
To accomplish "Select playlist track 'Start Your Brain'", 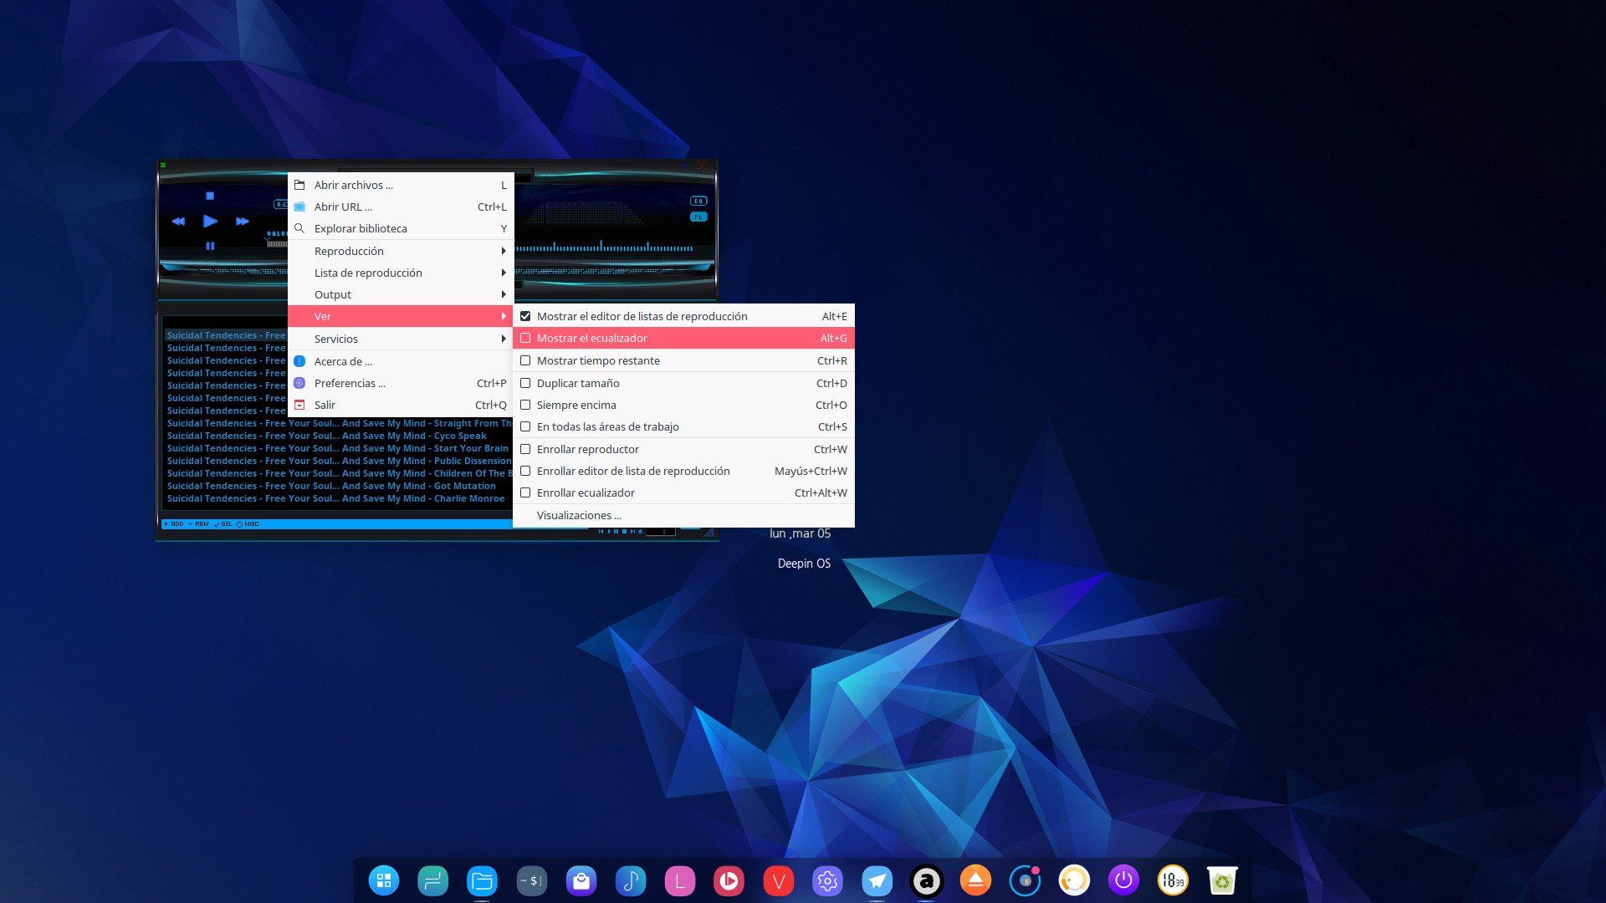I will click(339, 448).
